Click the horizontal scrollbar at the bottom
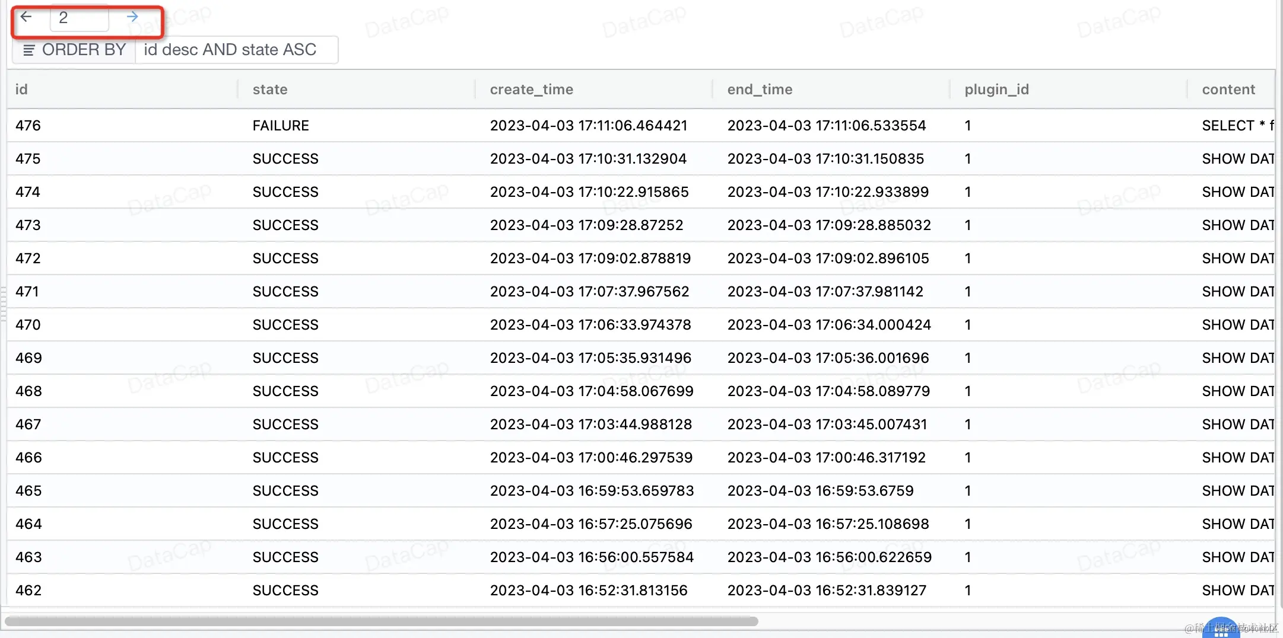This screenshot has width=1283, height=638. (x=382, y=621)
